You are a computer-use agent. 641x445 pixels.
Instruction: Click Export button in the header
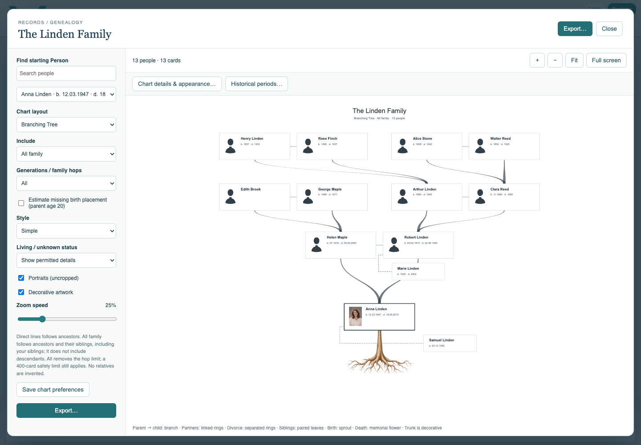575,29
